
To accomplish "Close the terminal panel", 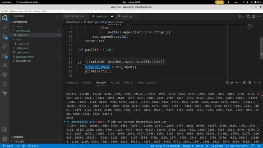I will [259, 83].
